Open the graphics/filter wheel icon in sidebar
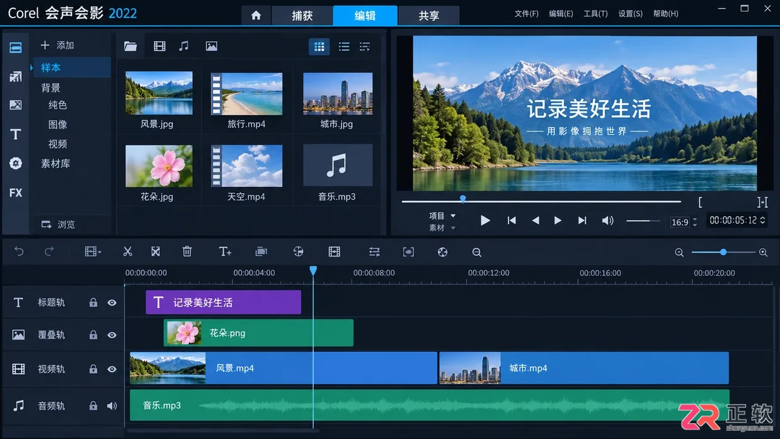 click(x=16, y=163)
